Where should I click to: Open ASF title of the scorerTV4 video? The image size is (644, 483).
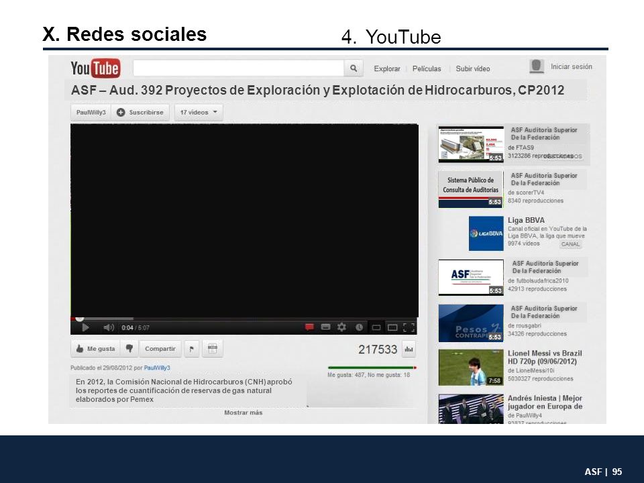pos(544,179)
